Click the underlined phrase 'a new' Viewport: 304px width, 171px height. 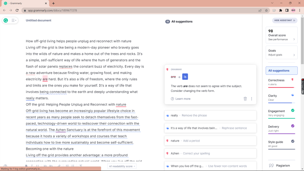coord(31,73)
